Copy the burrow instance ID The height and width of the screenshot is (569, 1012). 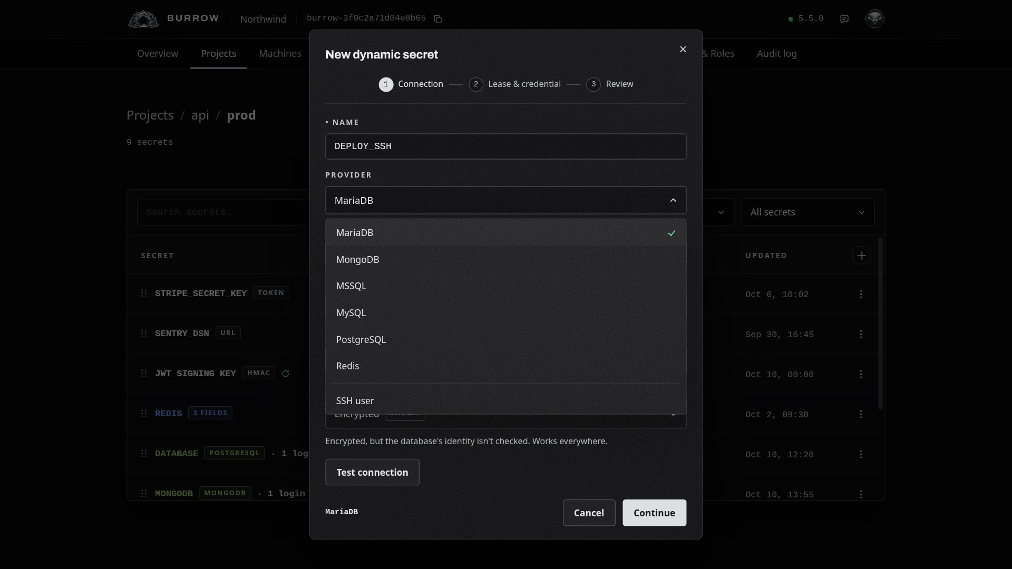(x=437, y=19)
